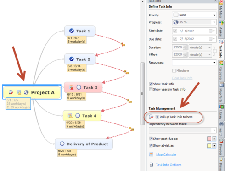Open the Library side tab
Viewport: 225px width, 171px height.
pyautogui.click(x=221, y=112)
